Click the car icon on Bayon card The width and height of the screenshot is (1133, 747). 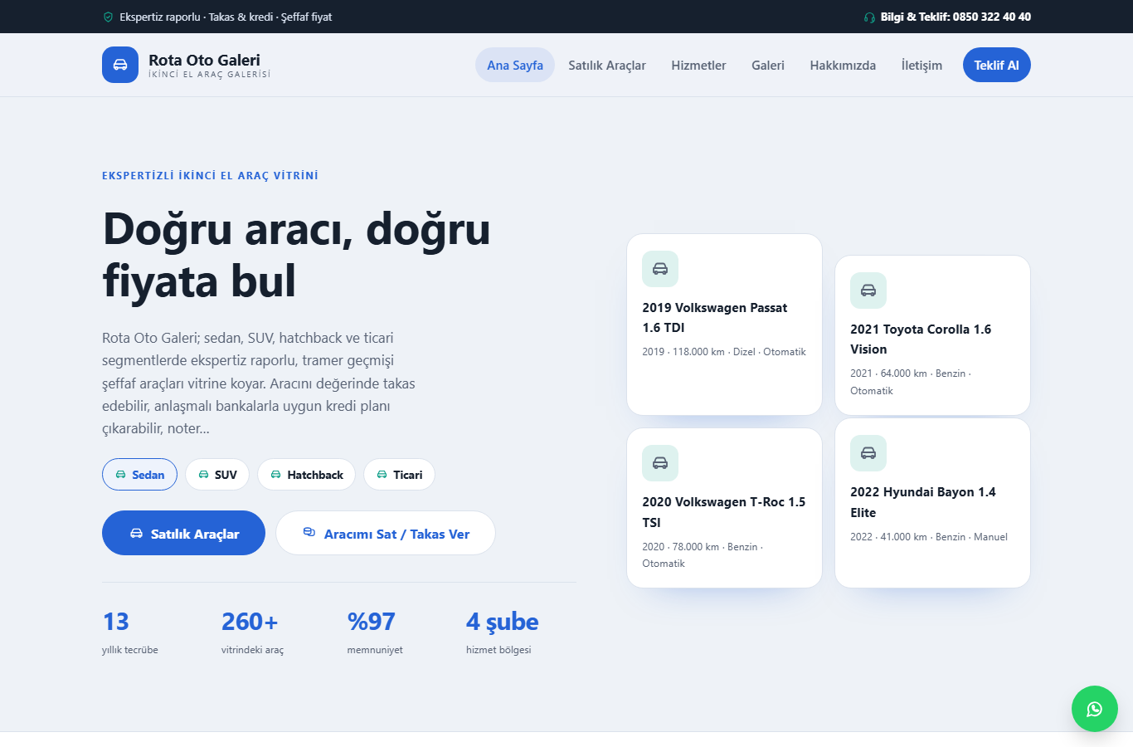[868, 453]
